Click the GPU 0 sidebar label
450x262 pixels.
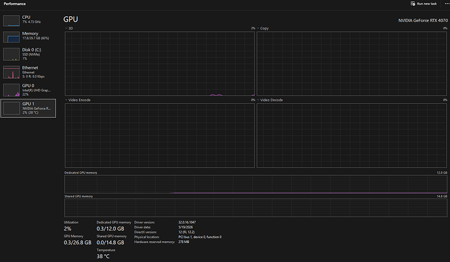pyautogui.click(x=28, y=86)
